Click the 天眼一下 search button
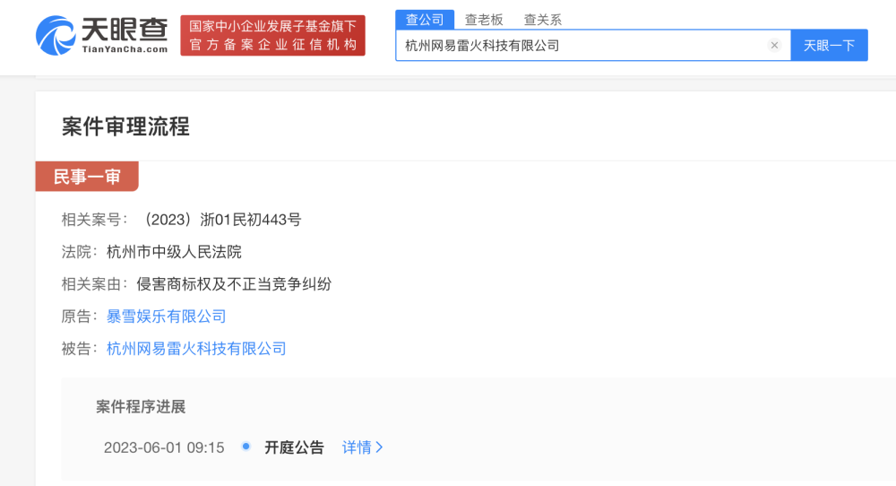 point(829,45)
